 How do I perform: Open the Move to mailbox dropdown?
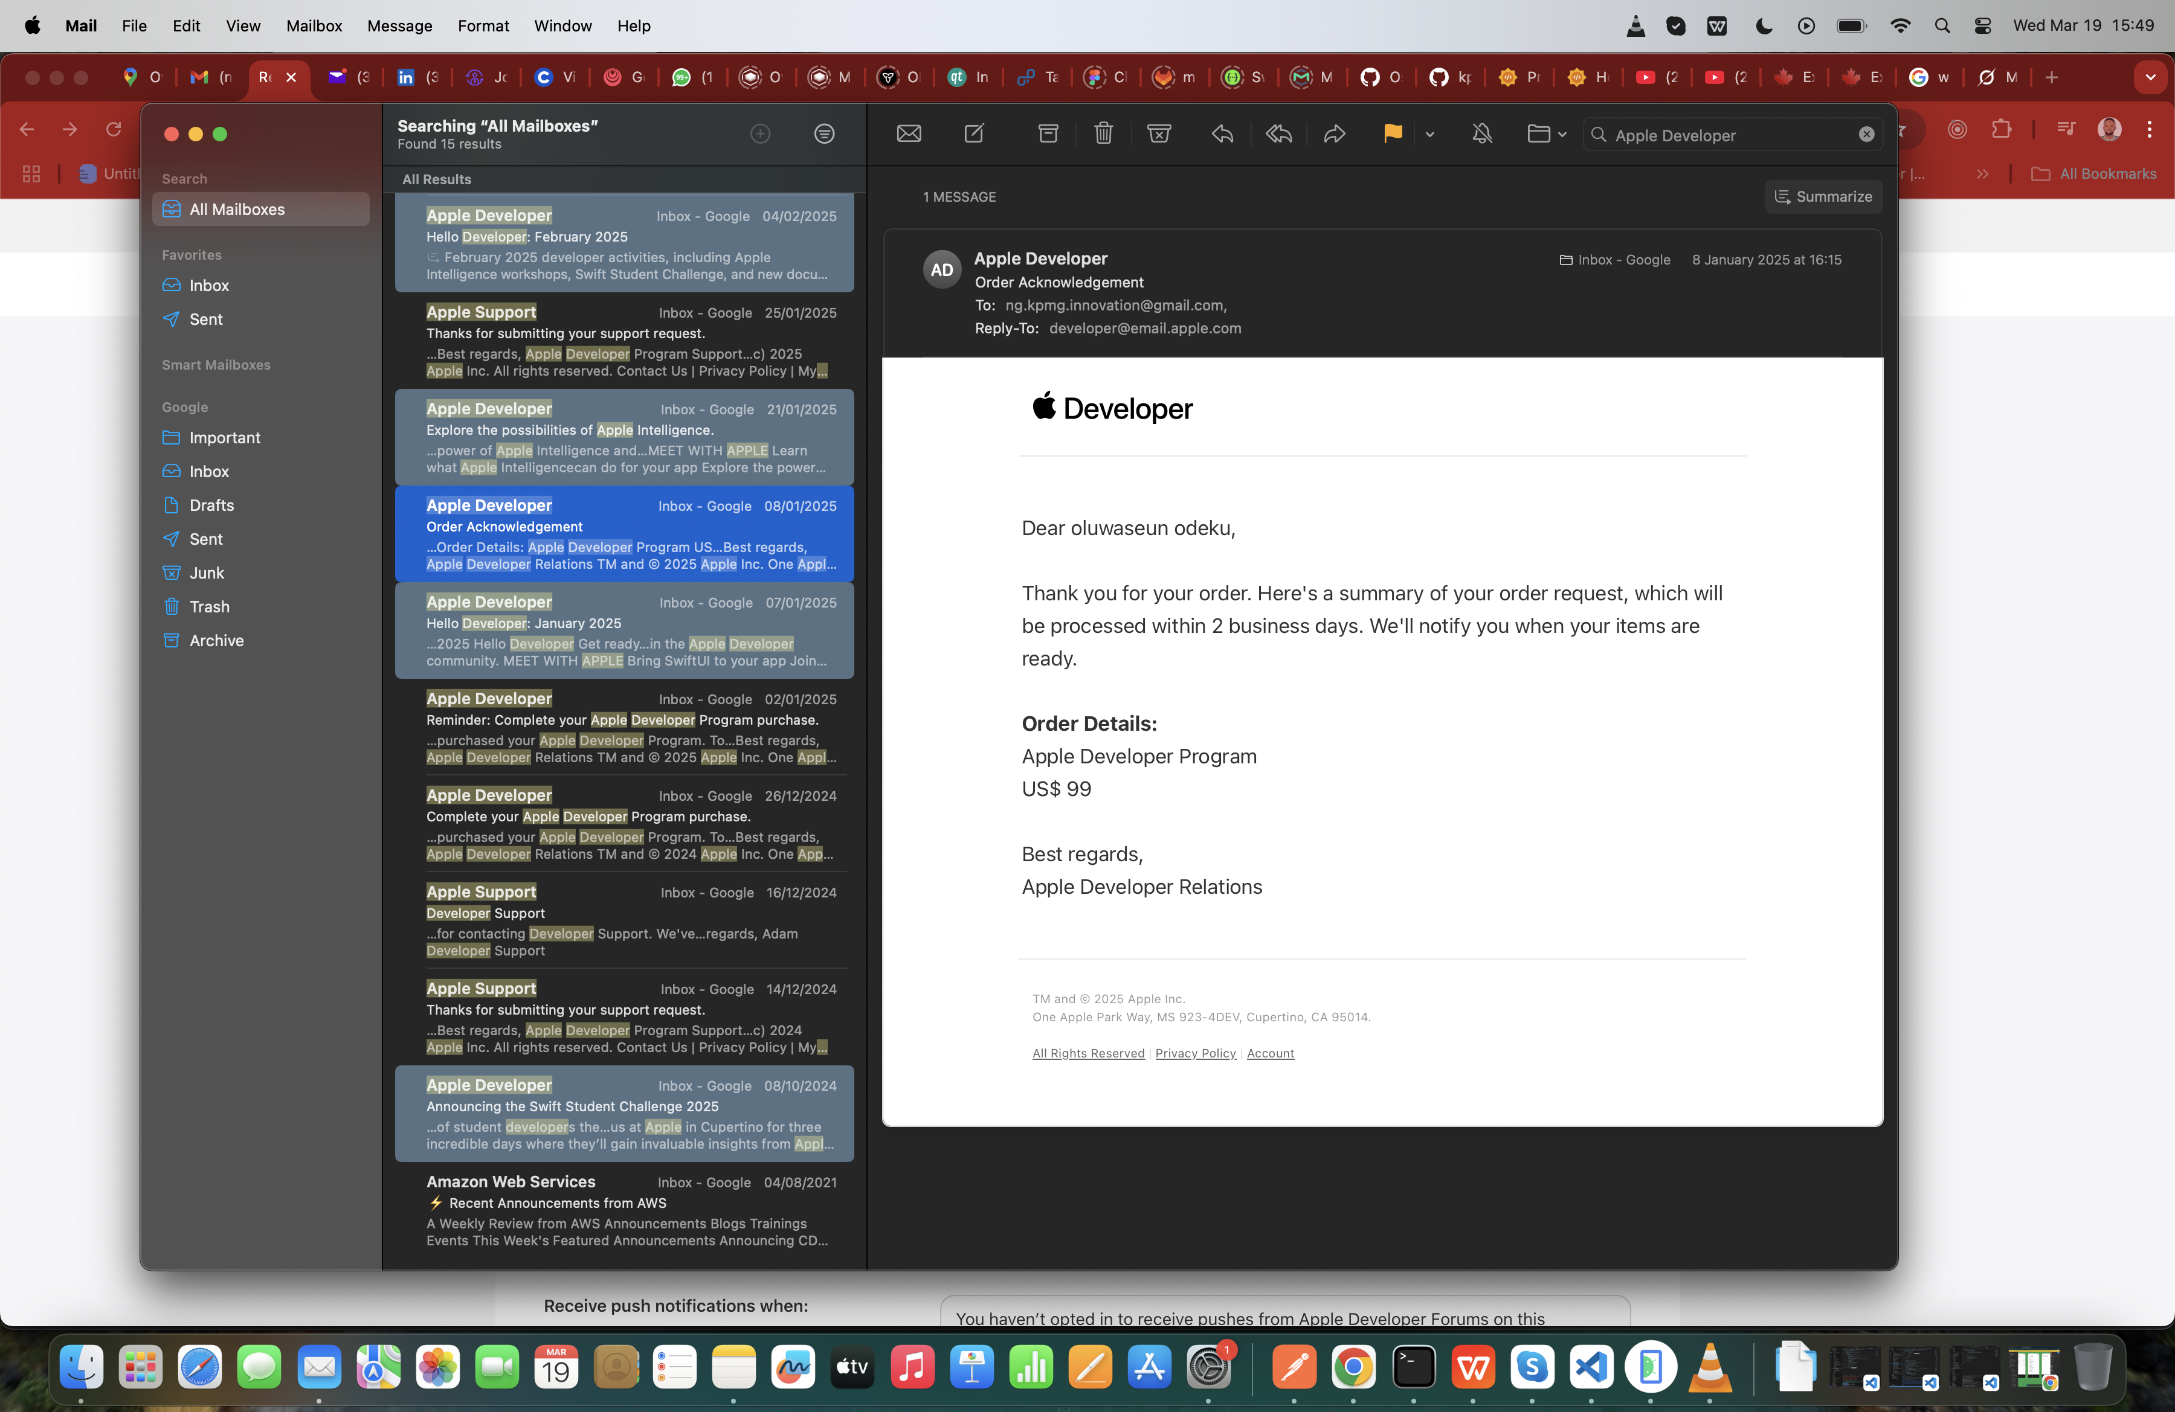pos(1546,134)
